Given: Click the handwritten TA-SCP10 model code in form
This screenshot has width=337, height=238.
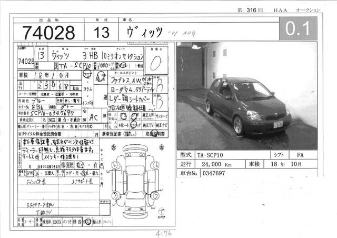Looking at the screenshot, I should click(x=75, y=66).
